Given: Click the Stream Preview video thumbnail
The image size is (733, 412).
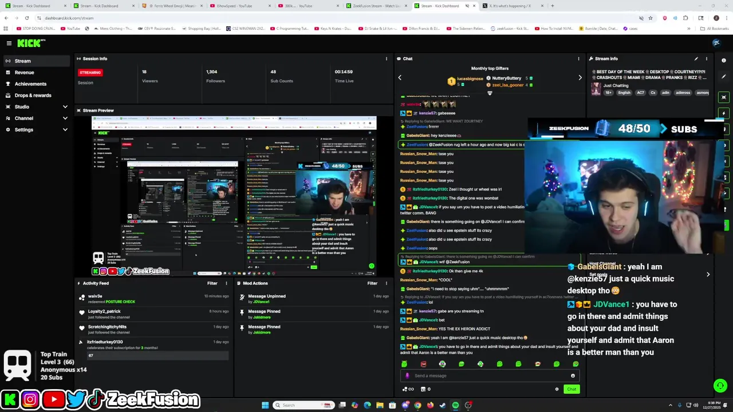Looking at the screenshot, I should click(x=234, y=196).
